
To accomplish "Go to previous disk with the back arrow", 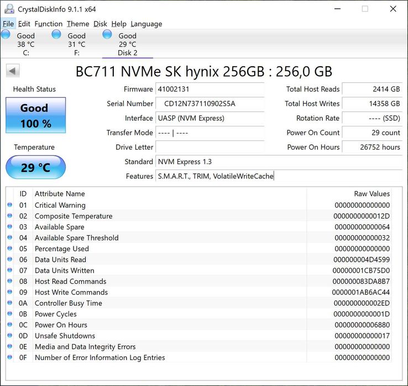I will (13, 71).
